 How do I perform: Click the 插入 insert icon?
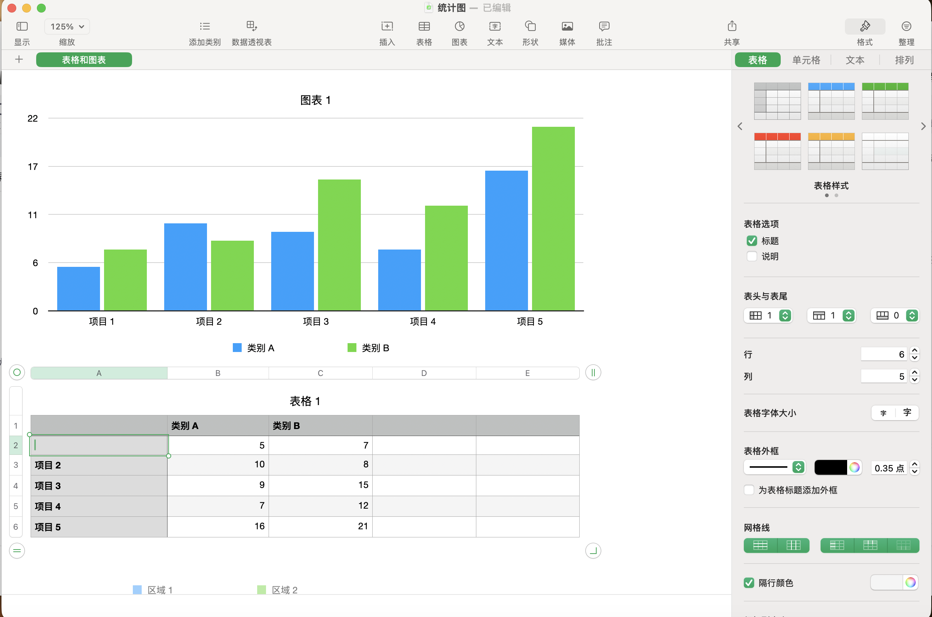click(x=387, y=27)
